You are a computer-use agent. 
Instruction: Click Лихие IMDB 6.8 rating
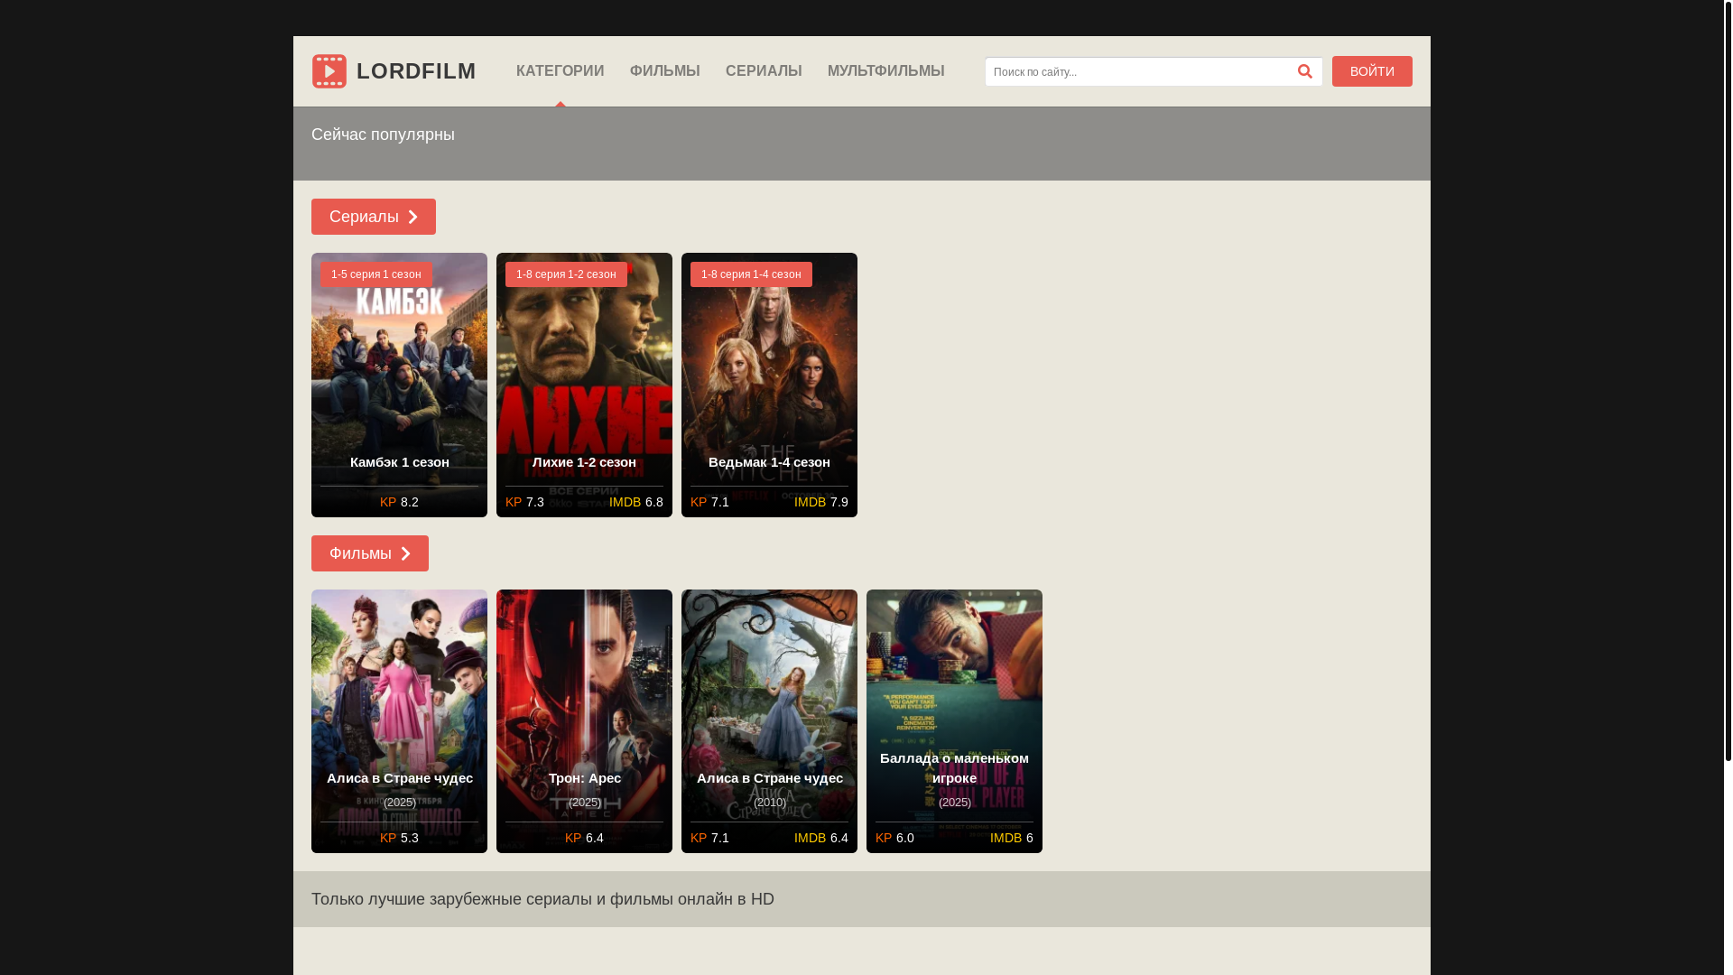coord(636,502)
